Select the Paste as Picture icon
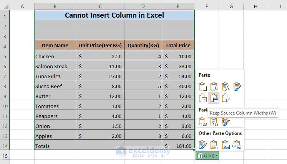Image resolution: width=287 pixels, height=164 pixels. pos(226,144)
